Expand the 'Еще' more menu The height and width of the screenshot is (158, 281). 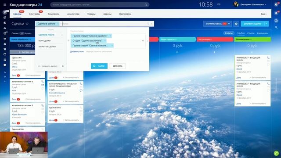click(263, 14)
